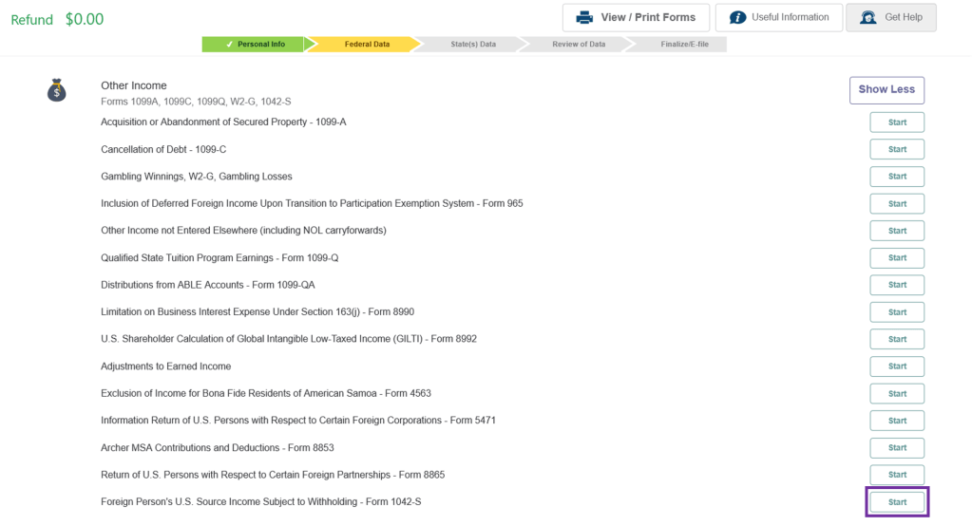Click the headset icon beside Get Help
Screen dimensions: 972x526
coord(867,17)
